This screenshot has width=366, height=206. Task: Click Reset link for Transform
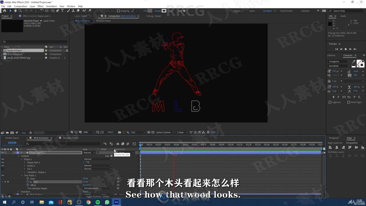click(85, 192)
